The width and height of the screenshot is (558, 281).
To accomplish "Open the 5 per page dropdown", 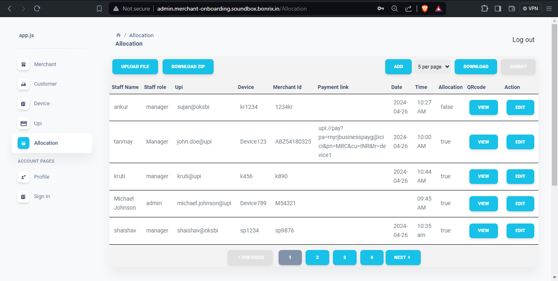I will pyautogui.click(x=432, y=66).
